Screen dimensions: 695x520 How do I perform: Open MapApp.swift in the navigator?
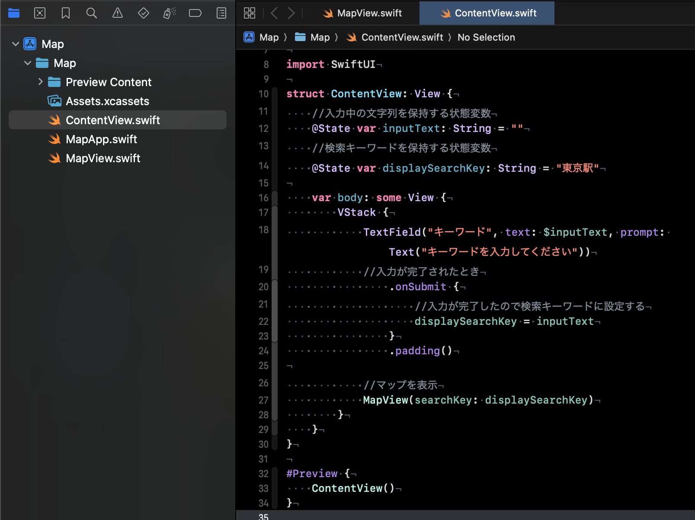click(x=101, y=139)
